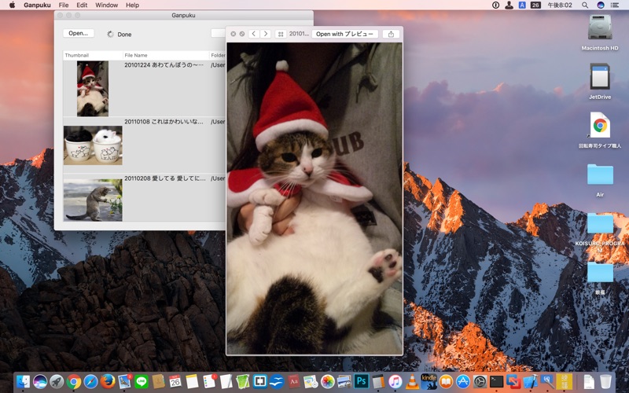Select the rabbits in cups thumbnail
629x393 pixels.
pos(93,145)
